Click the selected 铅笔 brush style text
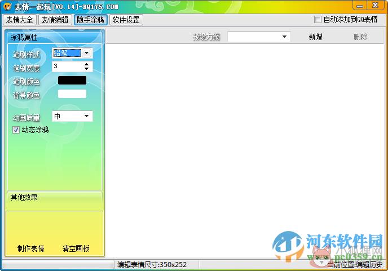Screen dimensions: 388x271 (67, 53)
